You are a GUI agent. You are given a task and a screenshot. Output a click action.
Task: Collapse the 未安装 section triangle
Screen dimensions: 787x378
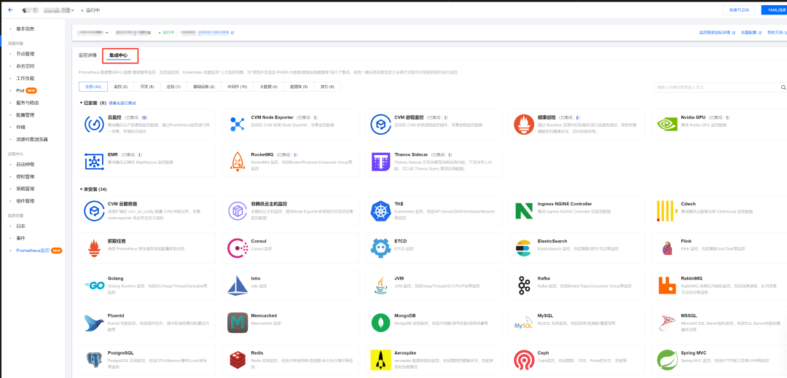[x=81, y=189]
